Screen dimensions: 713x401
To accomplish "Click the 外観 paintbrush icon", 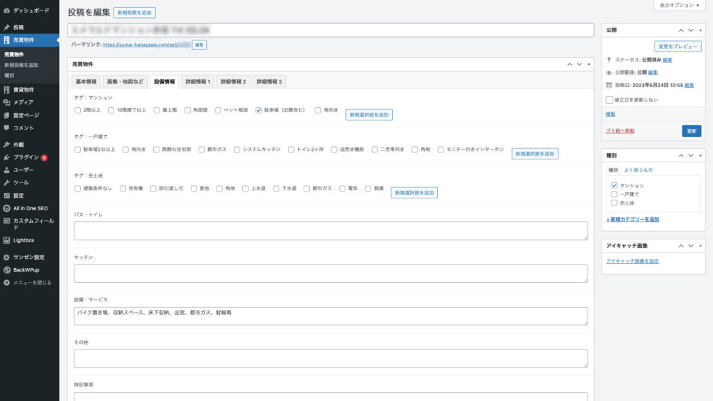I will (x=6, y=145).
